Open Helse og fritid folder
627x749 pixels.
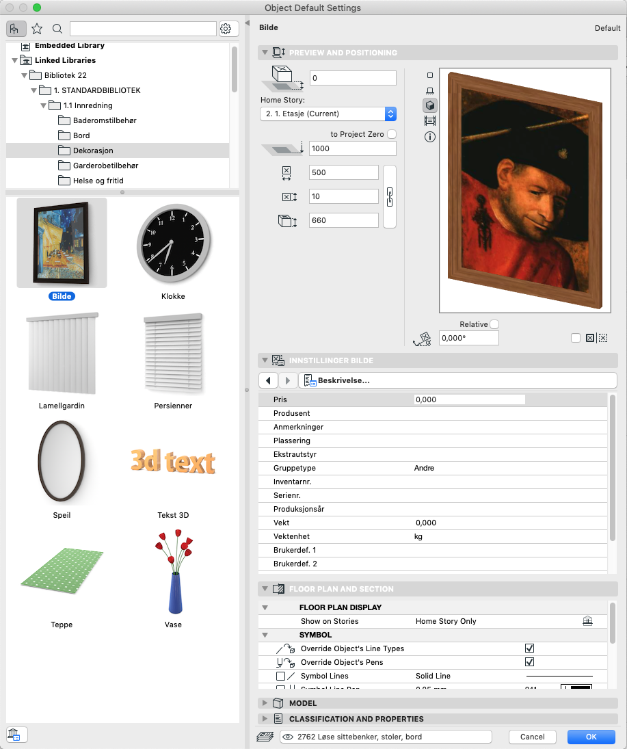(118, 181)
